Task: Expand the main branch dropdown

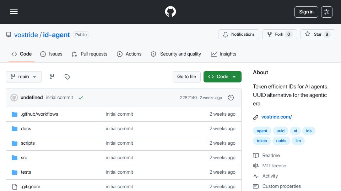Action: tap(24, 77)
